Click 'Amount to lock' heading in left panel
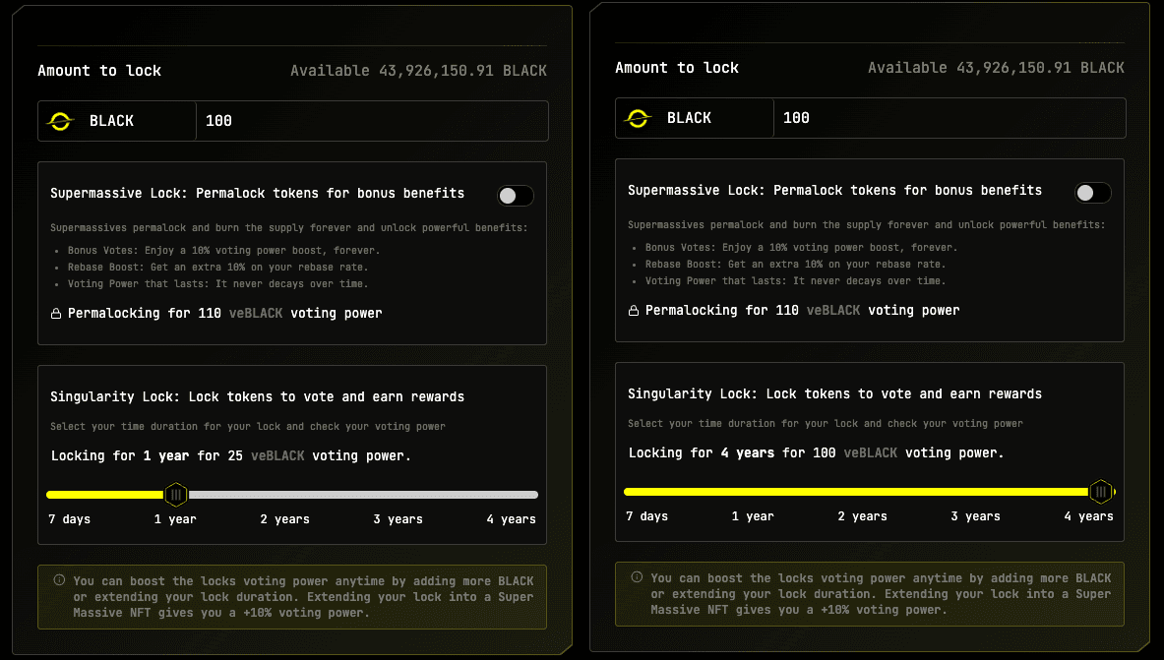Image resolution: width=1164 pixels, height=660 pixels. (99, 71)
